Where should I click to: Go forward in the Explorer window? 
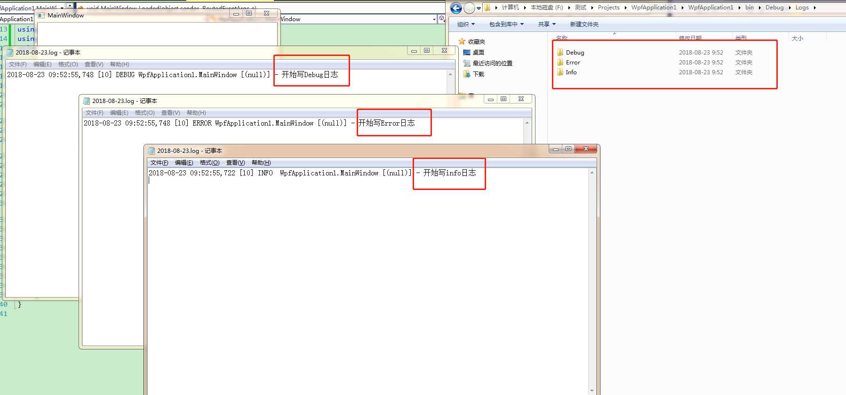click(469, 8)
